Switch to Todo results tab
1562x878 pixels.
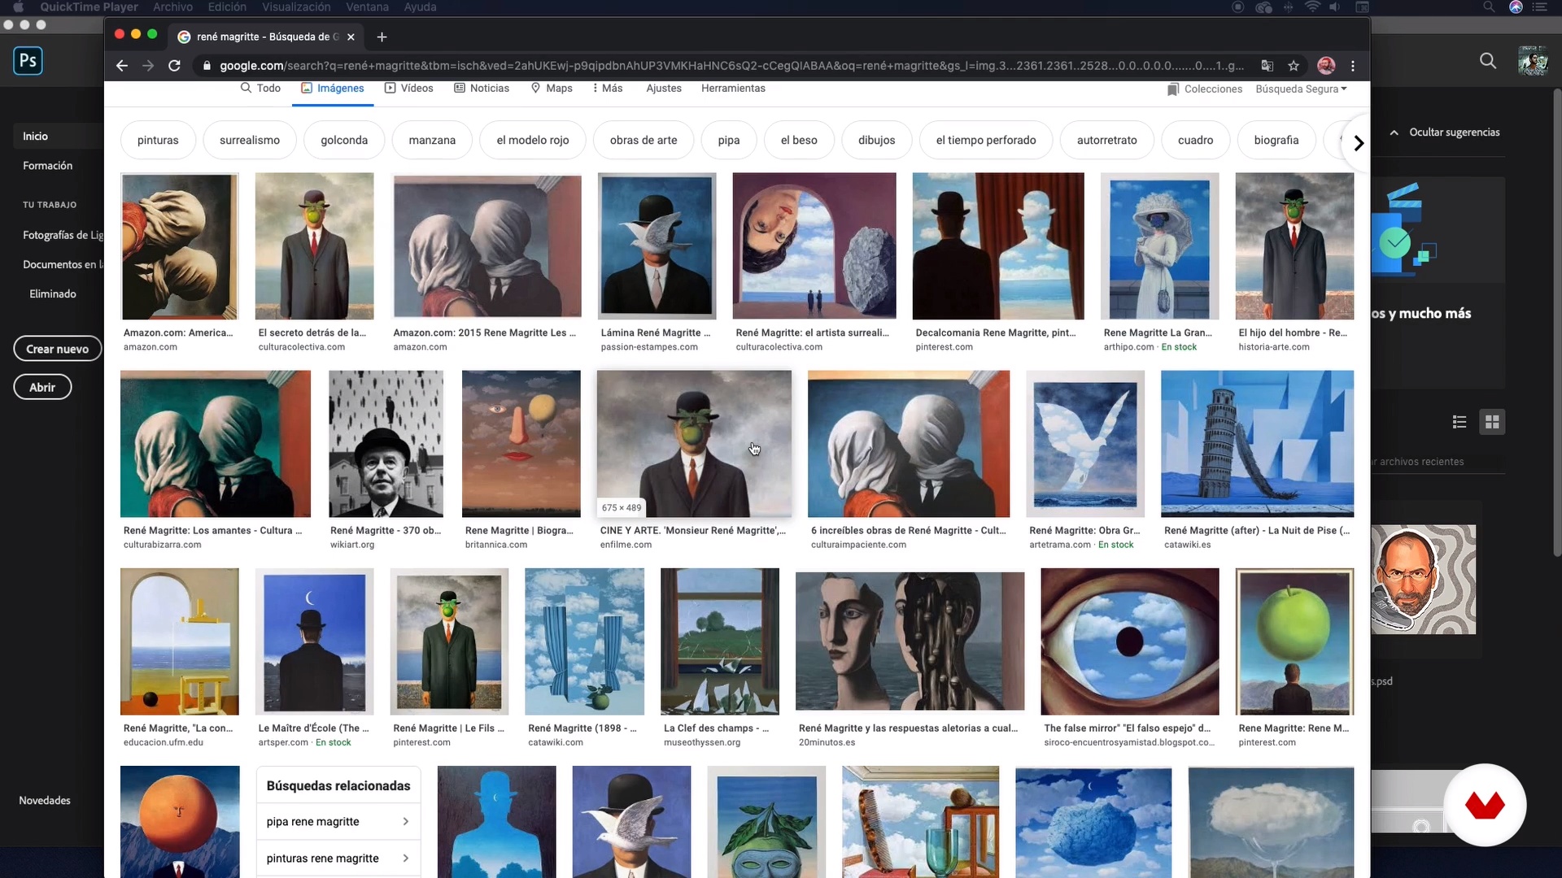tap(260, 88)
